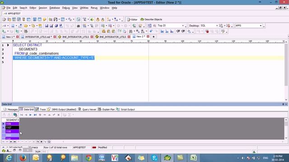This screenshot has height=162, width=289.
Task: Click the format code icon
Action: pos(26,31)
